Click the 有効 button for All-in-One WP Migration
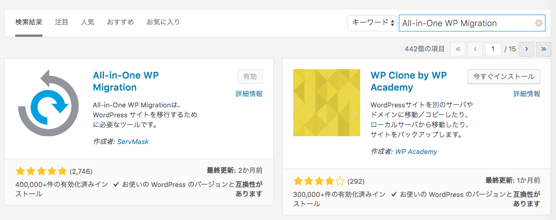 coord(250,76)
